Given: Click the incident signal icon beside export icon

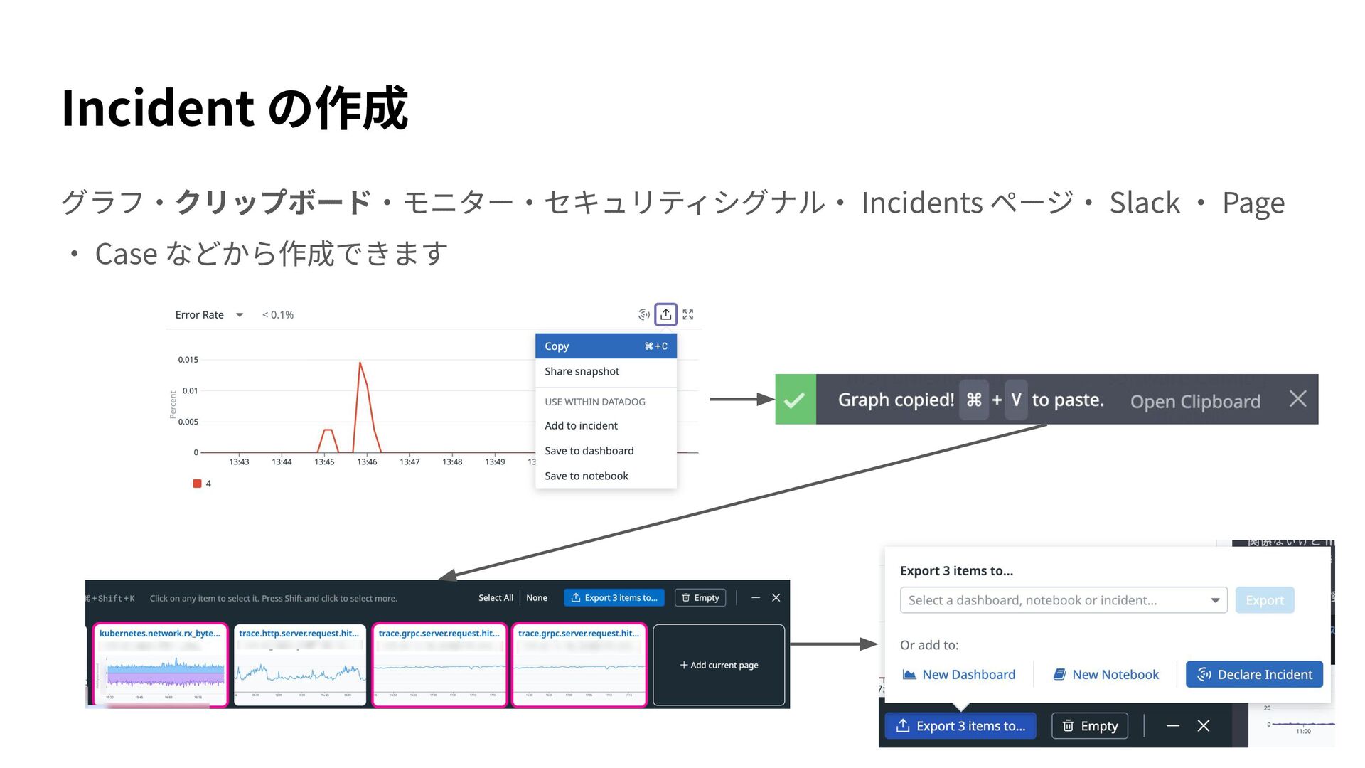Looking at the screenshot, I should point(643,314).
